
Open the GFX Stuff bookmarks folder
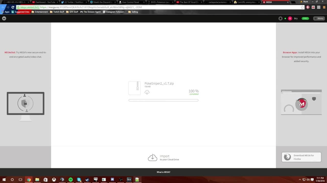72,12
